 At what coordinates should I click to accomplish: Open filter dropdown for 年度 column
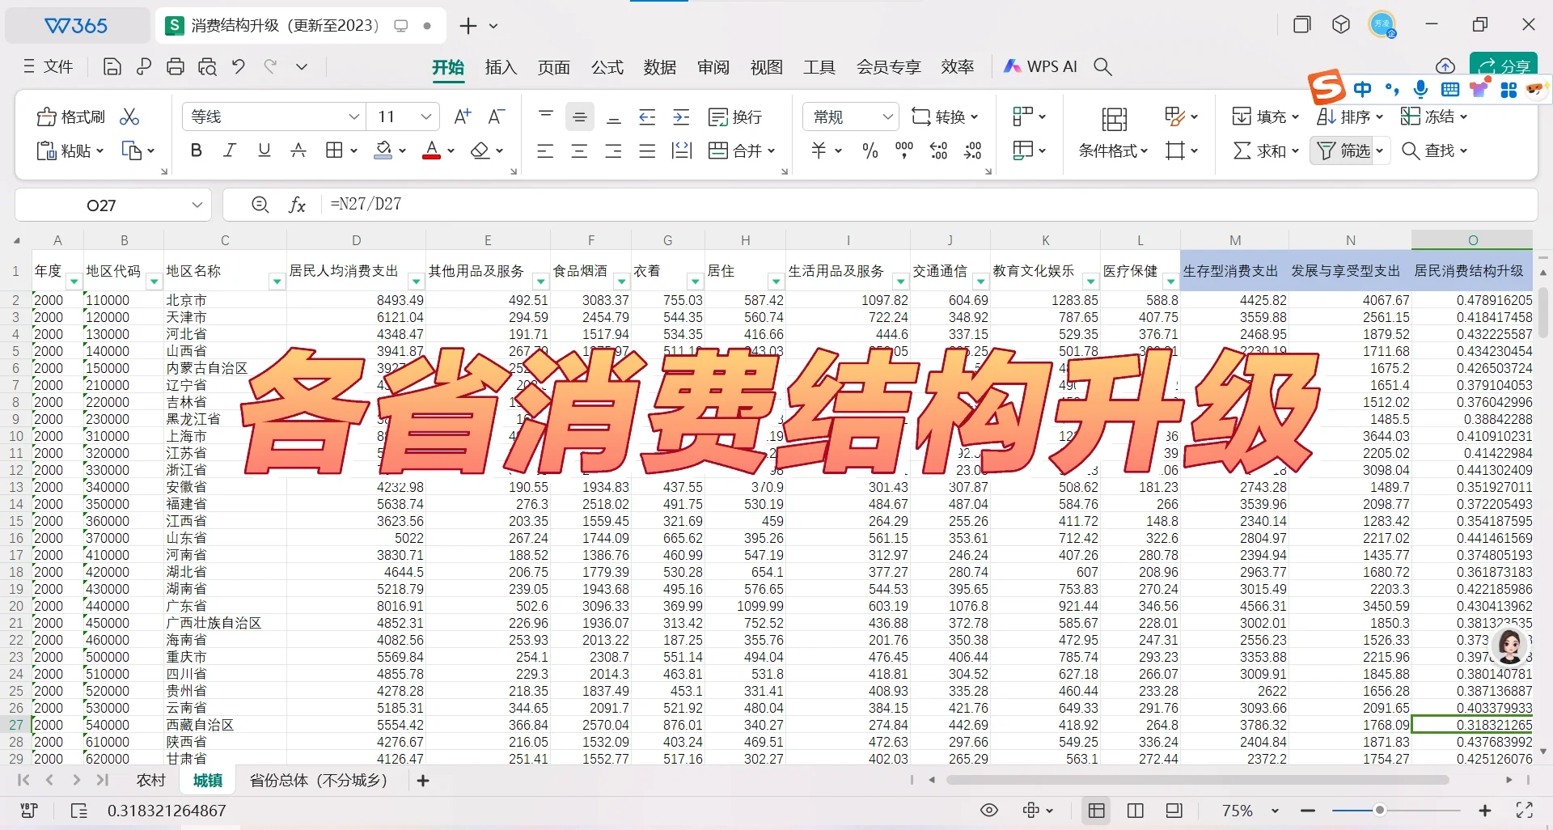74,282
